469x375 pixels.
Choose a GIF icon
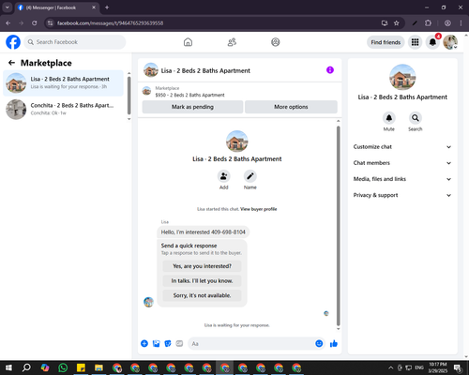(x=179, y=344)
